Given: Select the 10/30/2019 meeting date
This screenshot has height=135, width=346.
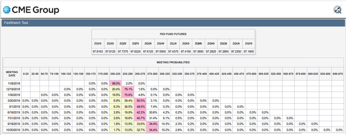Looking at the screenshot, I should tap(12, 130).
